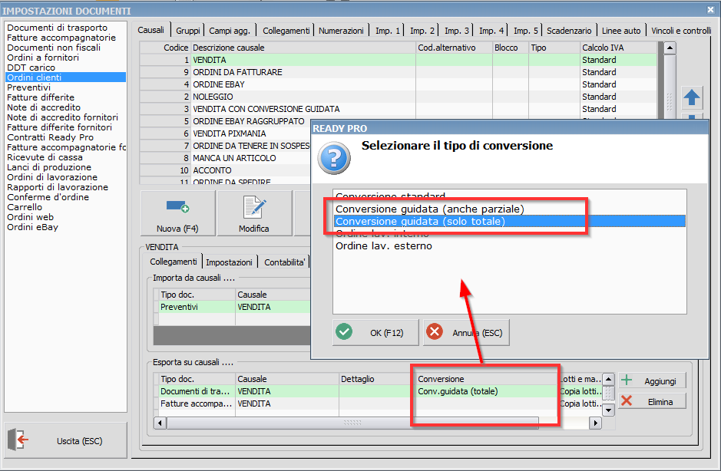Select Ordini web
The width and height of the screenshot is (721, 471).
coord(65,217)
